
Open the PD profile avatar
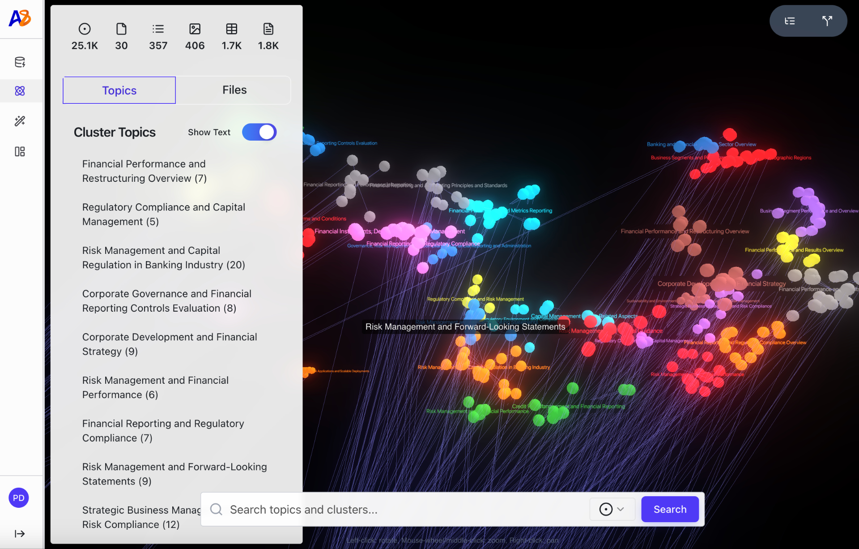click(x=18, y=498)
